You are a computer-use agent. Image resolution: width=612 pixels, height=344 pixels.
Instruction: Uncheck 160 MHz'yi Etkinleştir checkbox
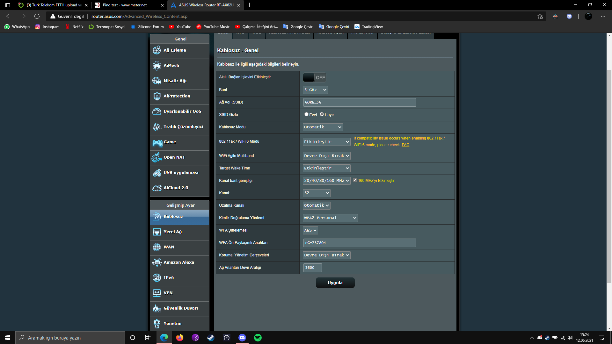[x=355, y=180]
